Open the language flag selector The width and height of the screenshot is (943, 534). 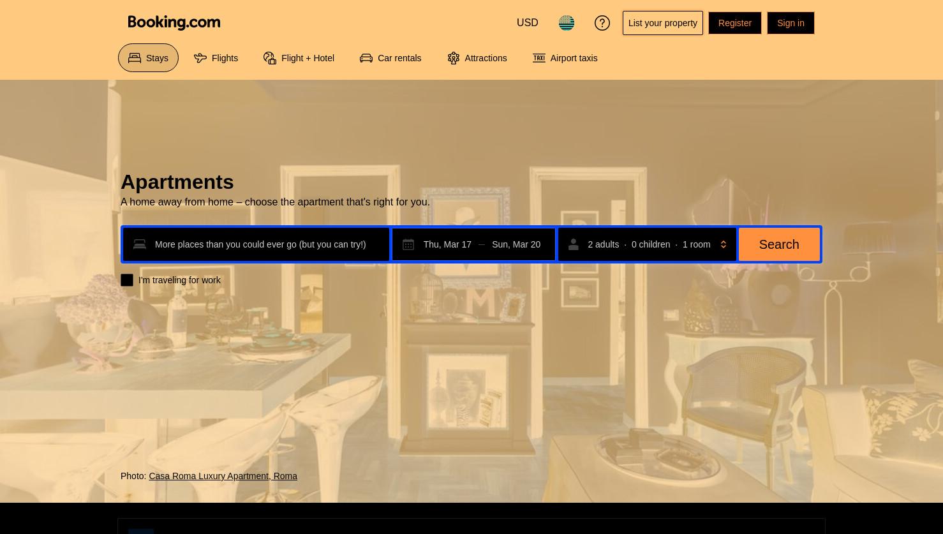point(567,23)
